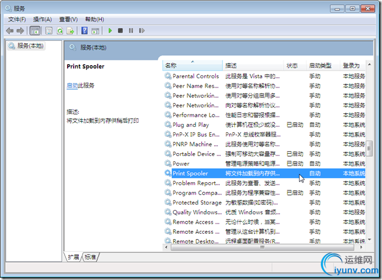Maximize the 服务 window
Image resolution: width=382 pixels, height=280 pixels.
click(x=352, y=9)
